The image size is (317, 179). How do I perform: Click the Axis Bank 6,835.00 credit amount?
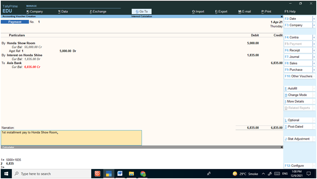(277, 63)
